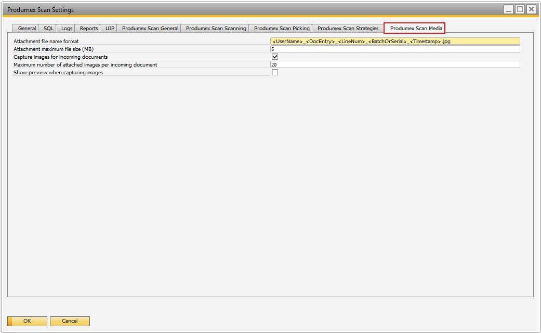Open the General tab
This screenshot has width=541, height=333.
[27, 29]
